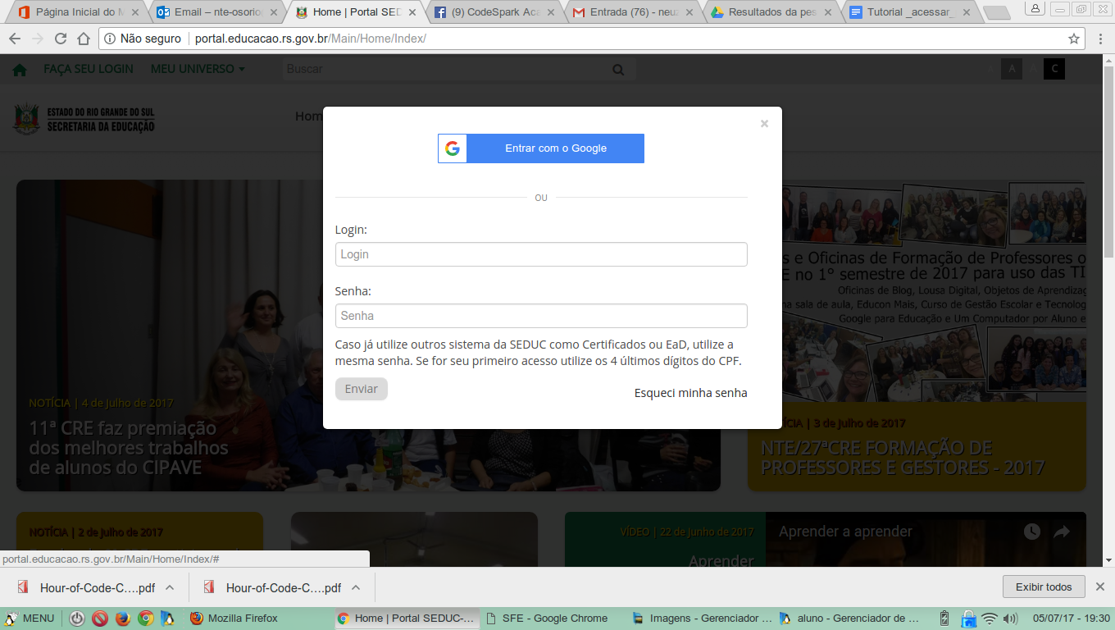1115x630 pixels.
Task: Click the search magnifier icon
Action: coord(619,70)
